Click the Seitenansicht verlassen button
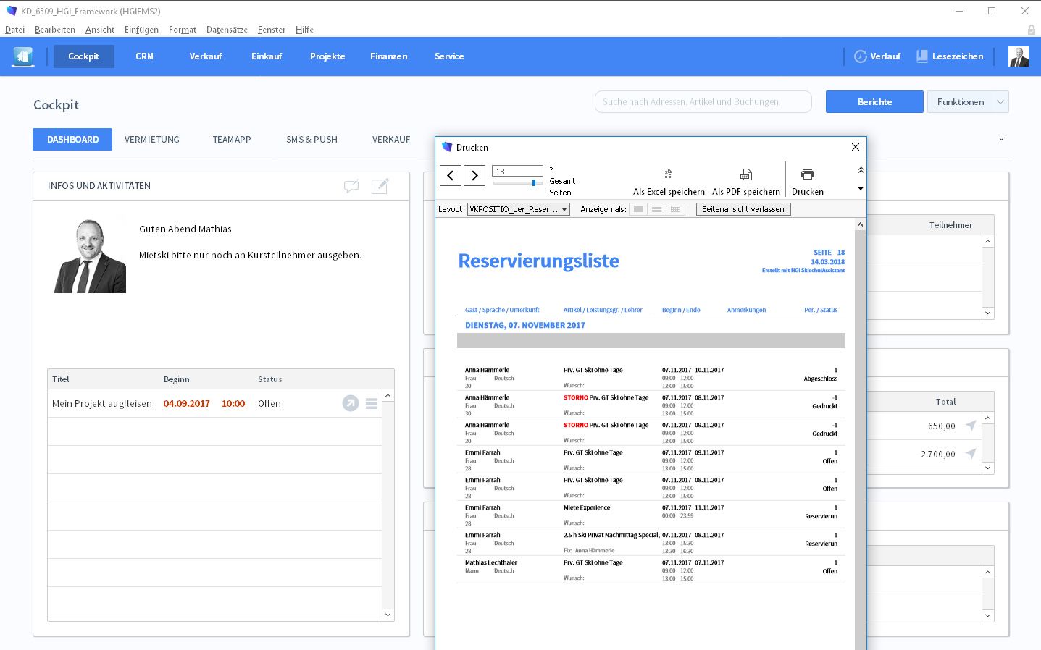The width and height of the screenshot is (1041, 650). tap(743, 209)
